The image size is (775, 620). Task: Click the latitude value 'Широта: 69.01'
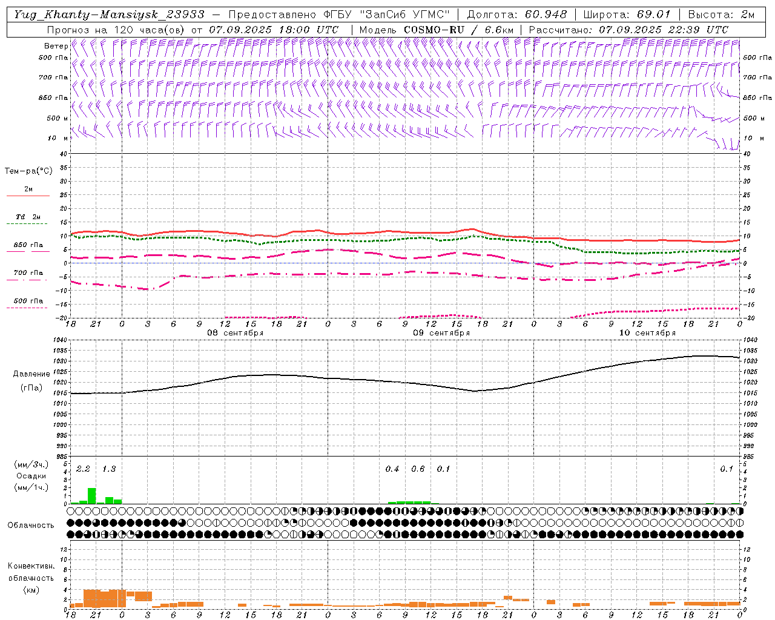(x=627, y=15)
